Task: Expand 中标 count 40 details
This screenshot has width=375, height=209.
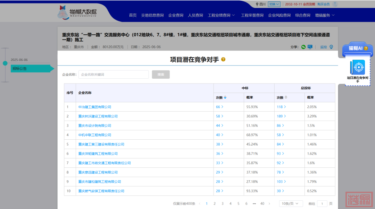Action: [x=219, y=135]
